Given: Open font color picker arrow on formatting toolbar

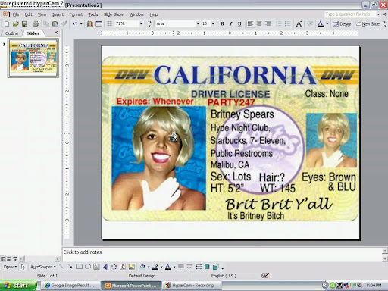Looking at the screenshot, I should point(327,23).
